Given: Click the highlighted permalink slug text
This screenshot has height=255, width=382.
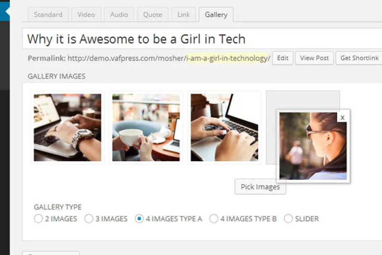Looking at the screenshot, I should [227, 58].
